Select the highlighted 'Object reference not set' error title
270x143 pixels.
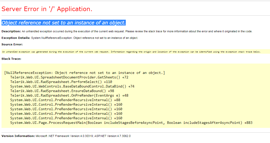click(64, 23)
